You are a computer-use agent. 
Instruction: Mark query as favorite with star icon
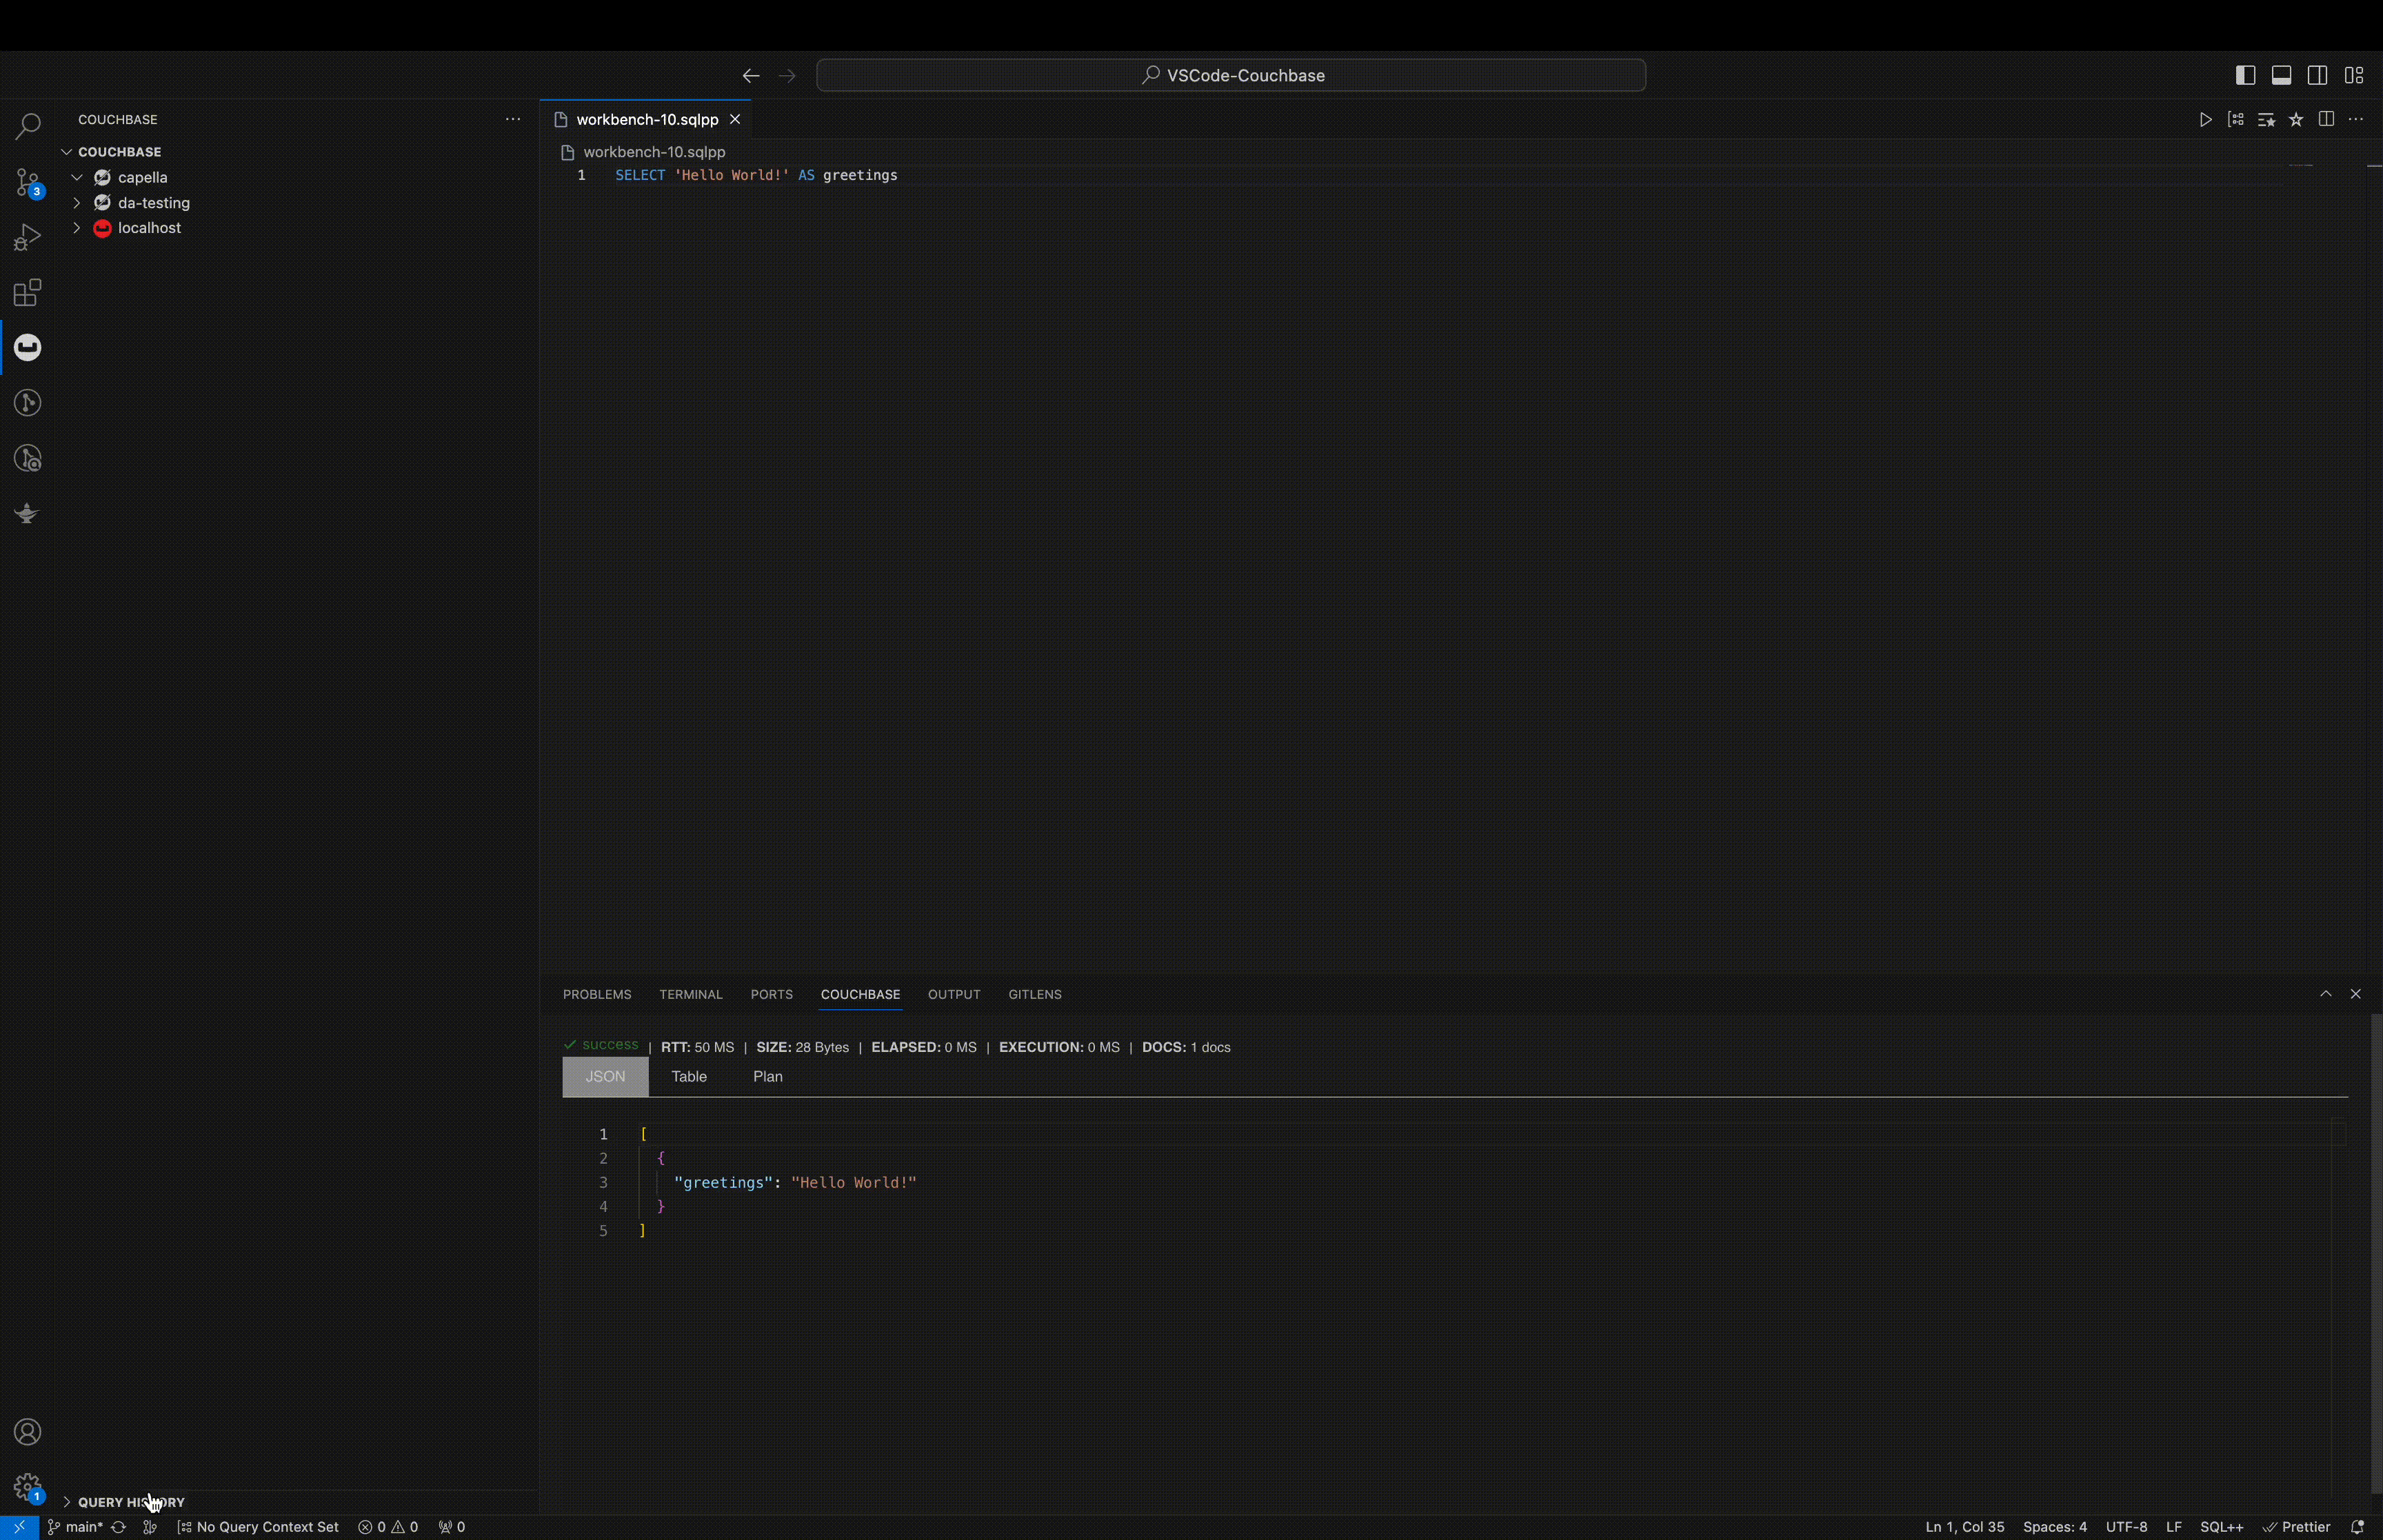(2296, 119)
